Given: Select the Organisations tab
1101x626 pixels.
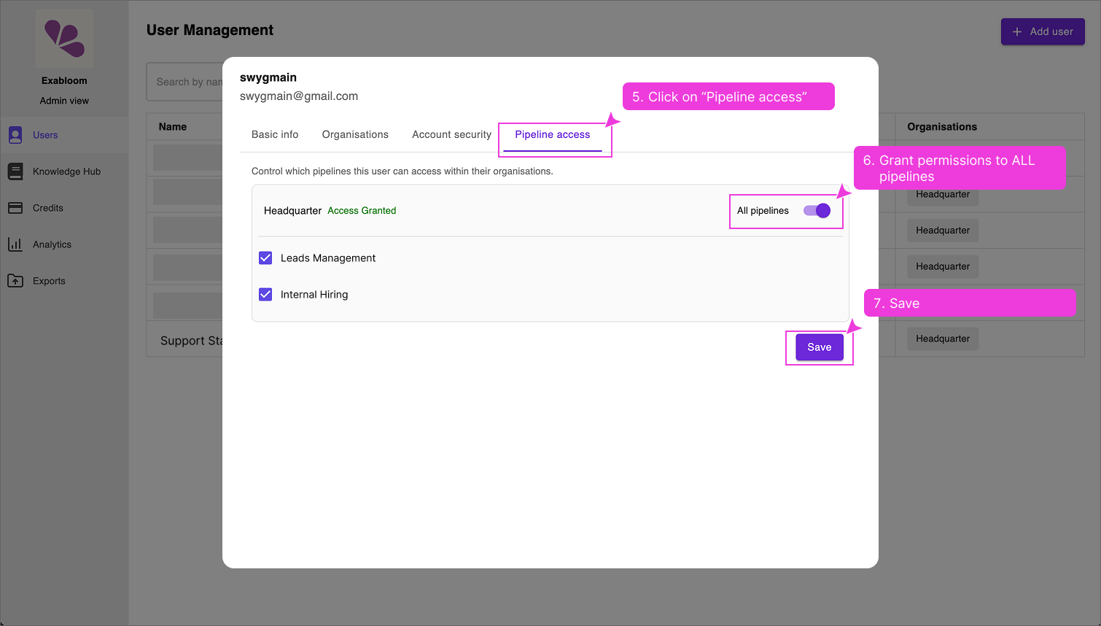Looking at the screenshot, I should [355, 134].
